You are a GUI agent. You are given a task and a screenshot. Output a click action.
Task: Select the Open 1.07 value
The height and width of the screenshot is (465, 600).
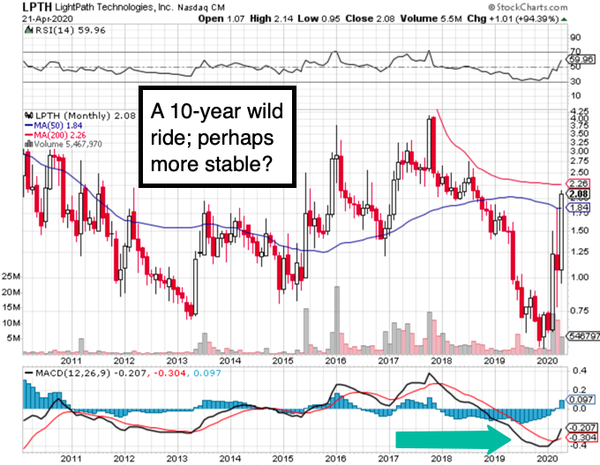[x=221, y=19]
